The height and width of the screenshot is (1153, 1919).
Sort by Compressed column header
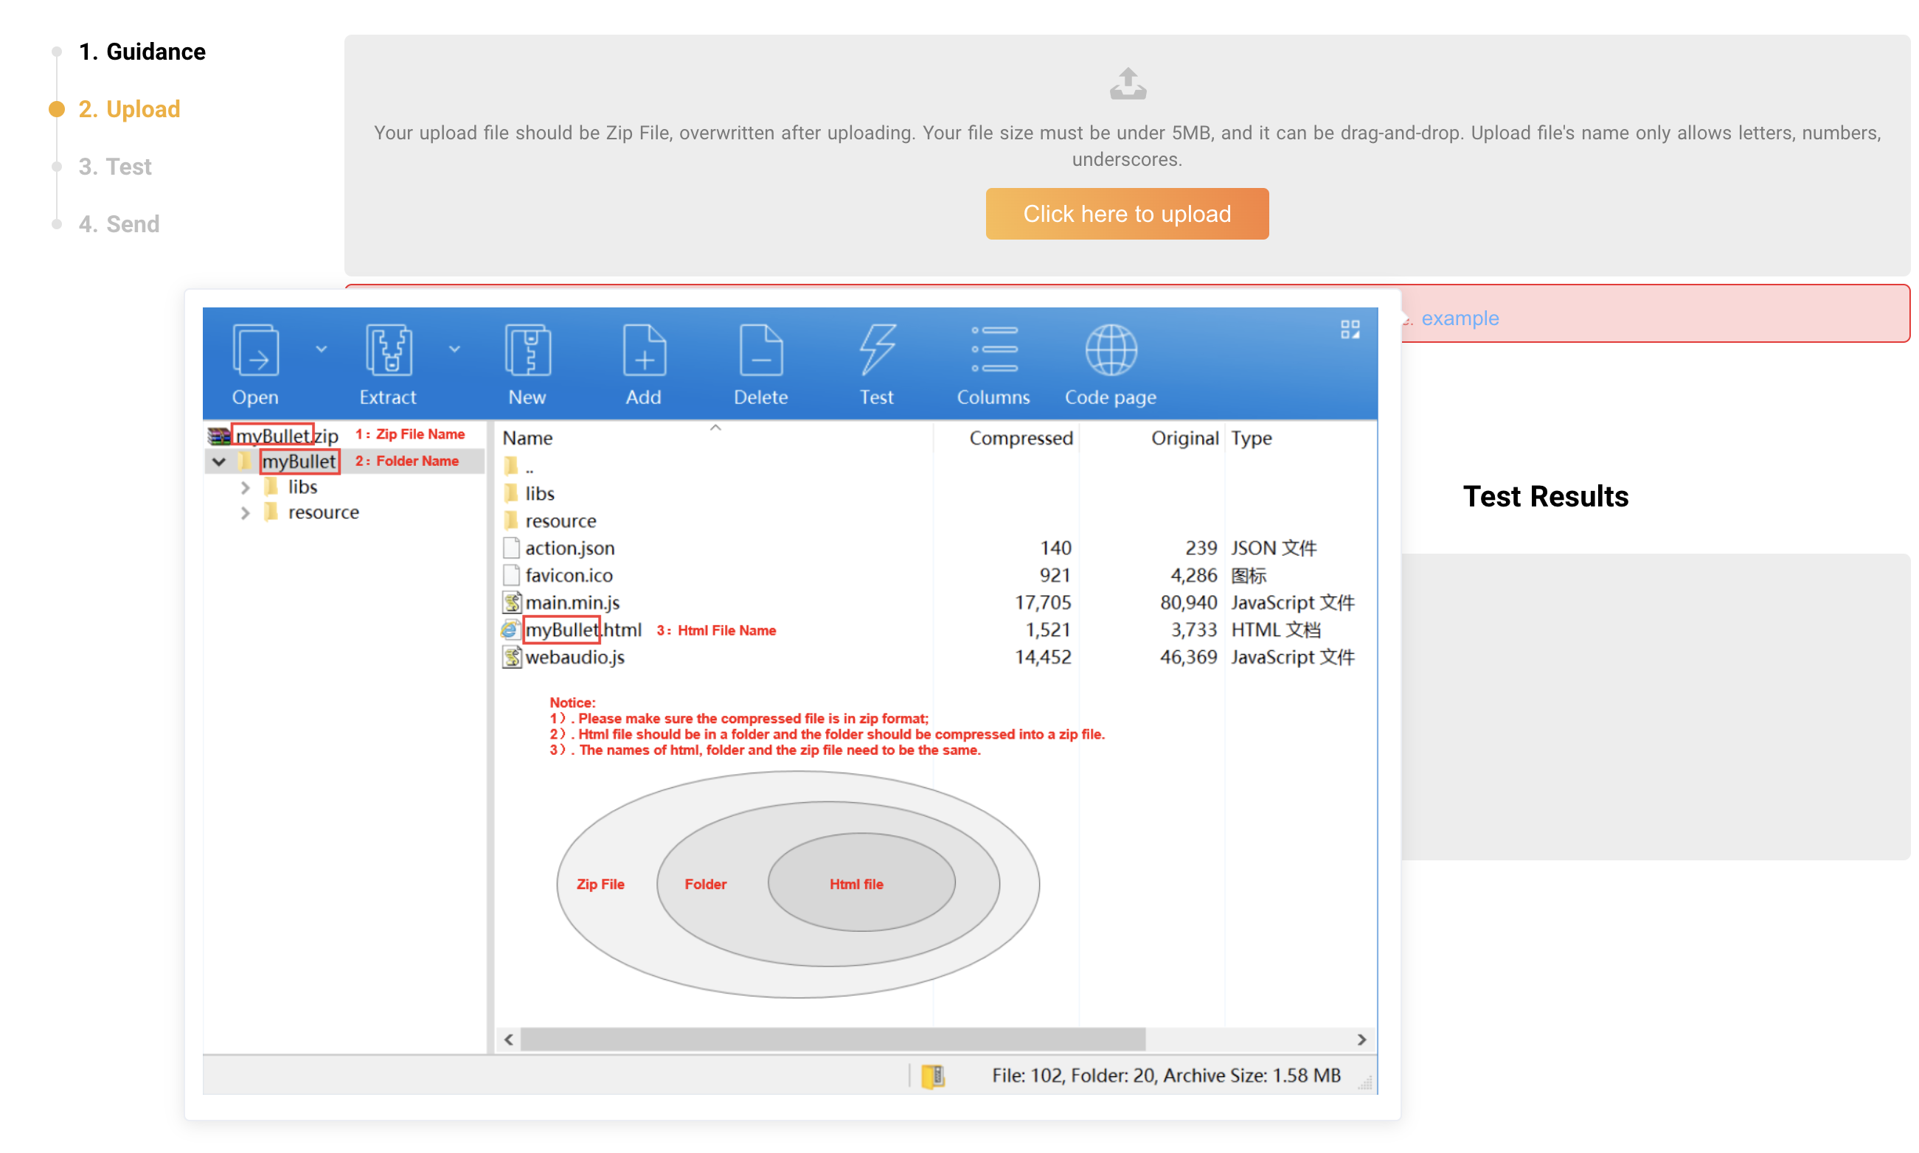click(x=1021, y=438)
